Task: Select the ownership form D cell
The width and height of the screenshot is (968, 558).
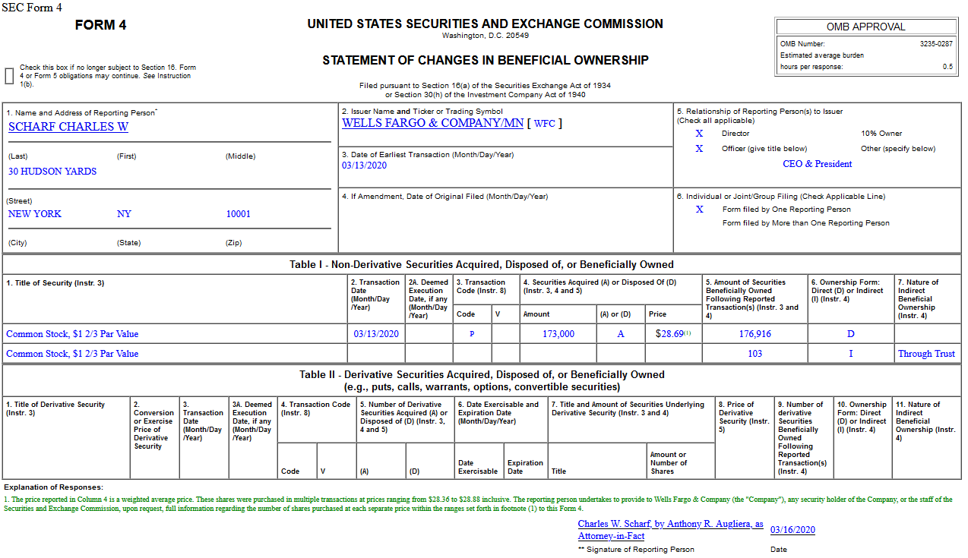Action: pos(851,334)
